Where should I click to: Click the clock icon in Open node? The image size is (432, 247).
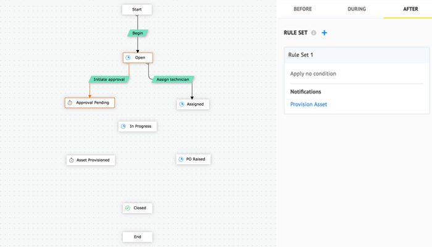pyautogui.click(x=128, y=57)
